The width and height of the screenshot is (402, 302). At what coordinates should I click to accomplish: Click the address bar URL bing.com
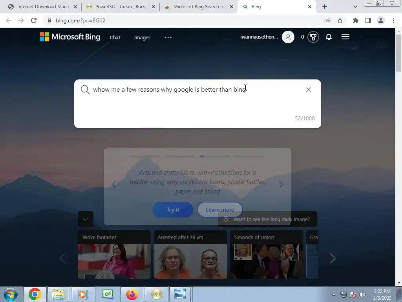(x=80, y=20)
